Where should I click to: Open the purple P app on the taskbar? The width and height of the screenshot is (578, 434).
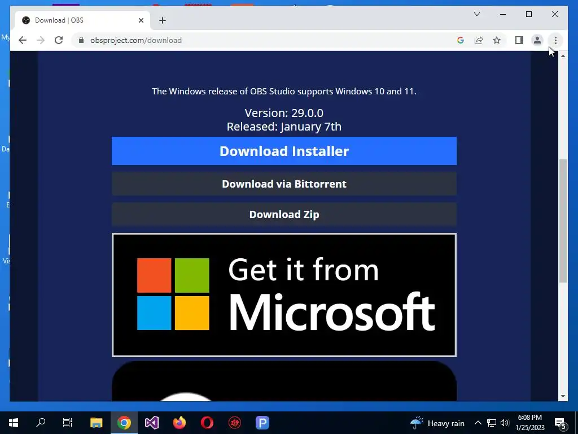coord(262,423)
